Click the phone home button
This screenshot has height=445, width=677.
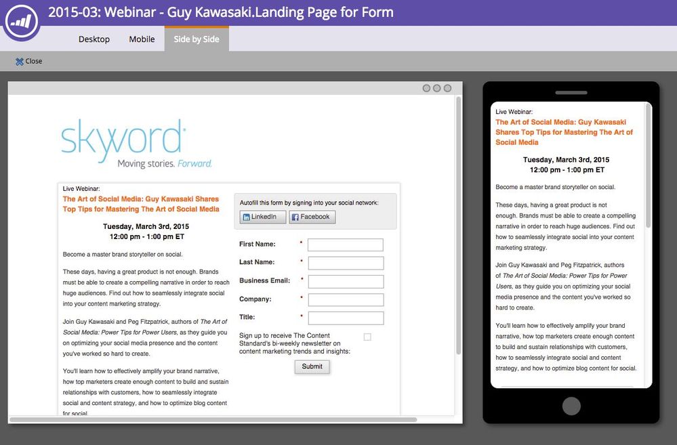tap(571, 406)
